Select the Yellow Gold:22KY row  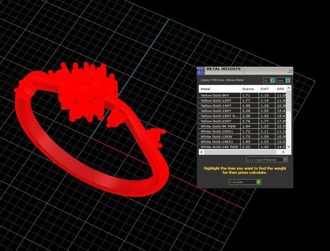pos(242,121)
